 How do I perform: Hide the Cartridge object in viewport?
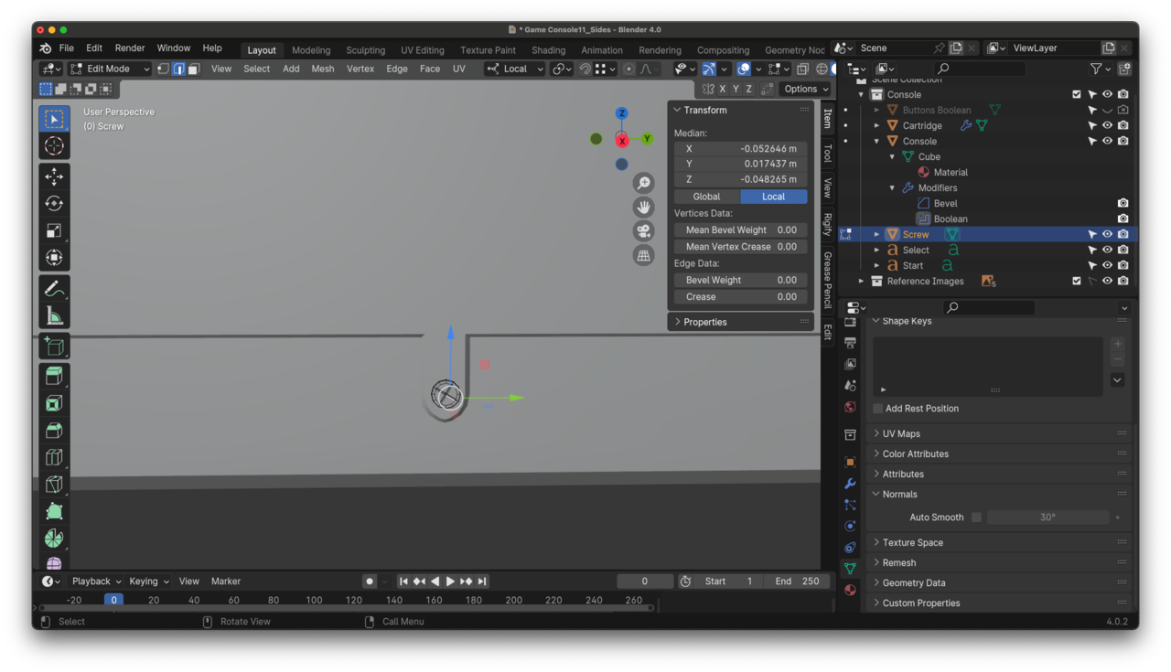point(1107,125)
